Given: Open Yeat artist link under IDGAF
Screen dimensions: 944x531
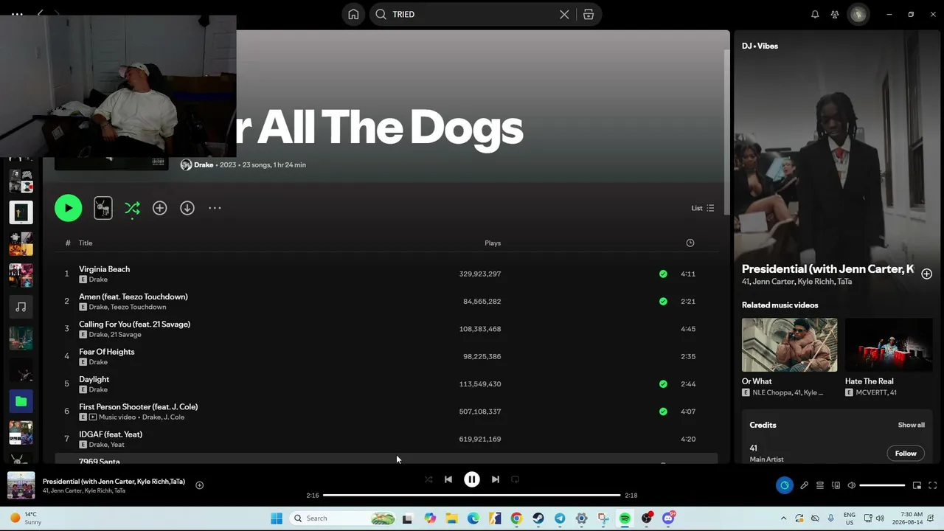Looking at the screenshot, I should point(117,445).
